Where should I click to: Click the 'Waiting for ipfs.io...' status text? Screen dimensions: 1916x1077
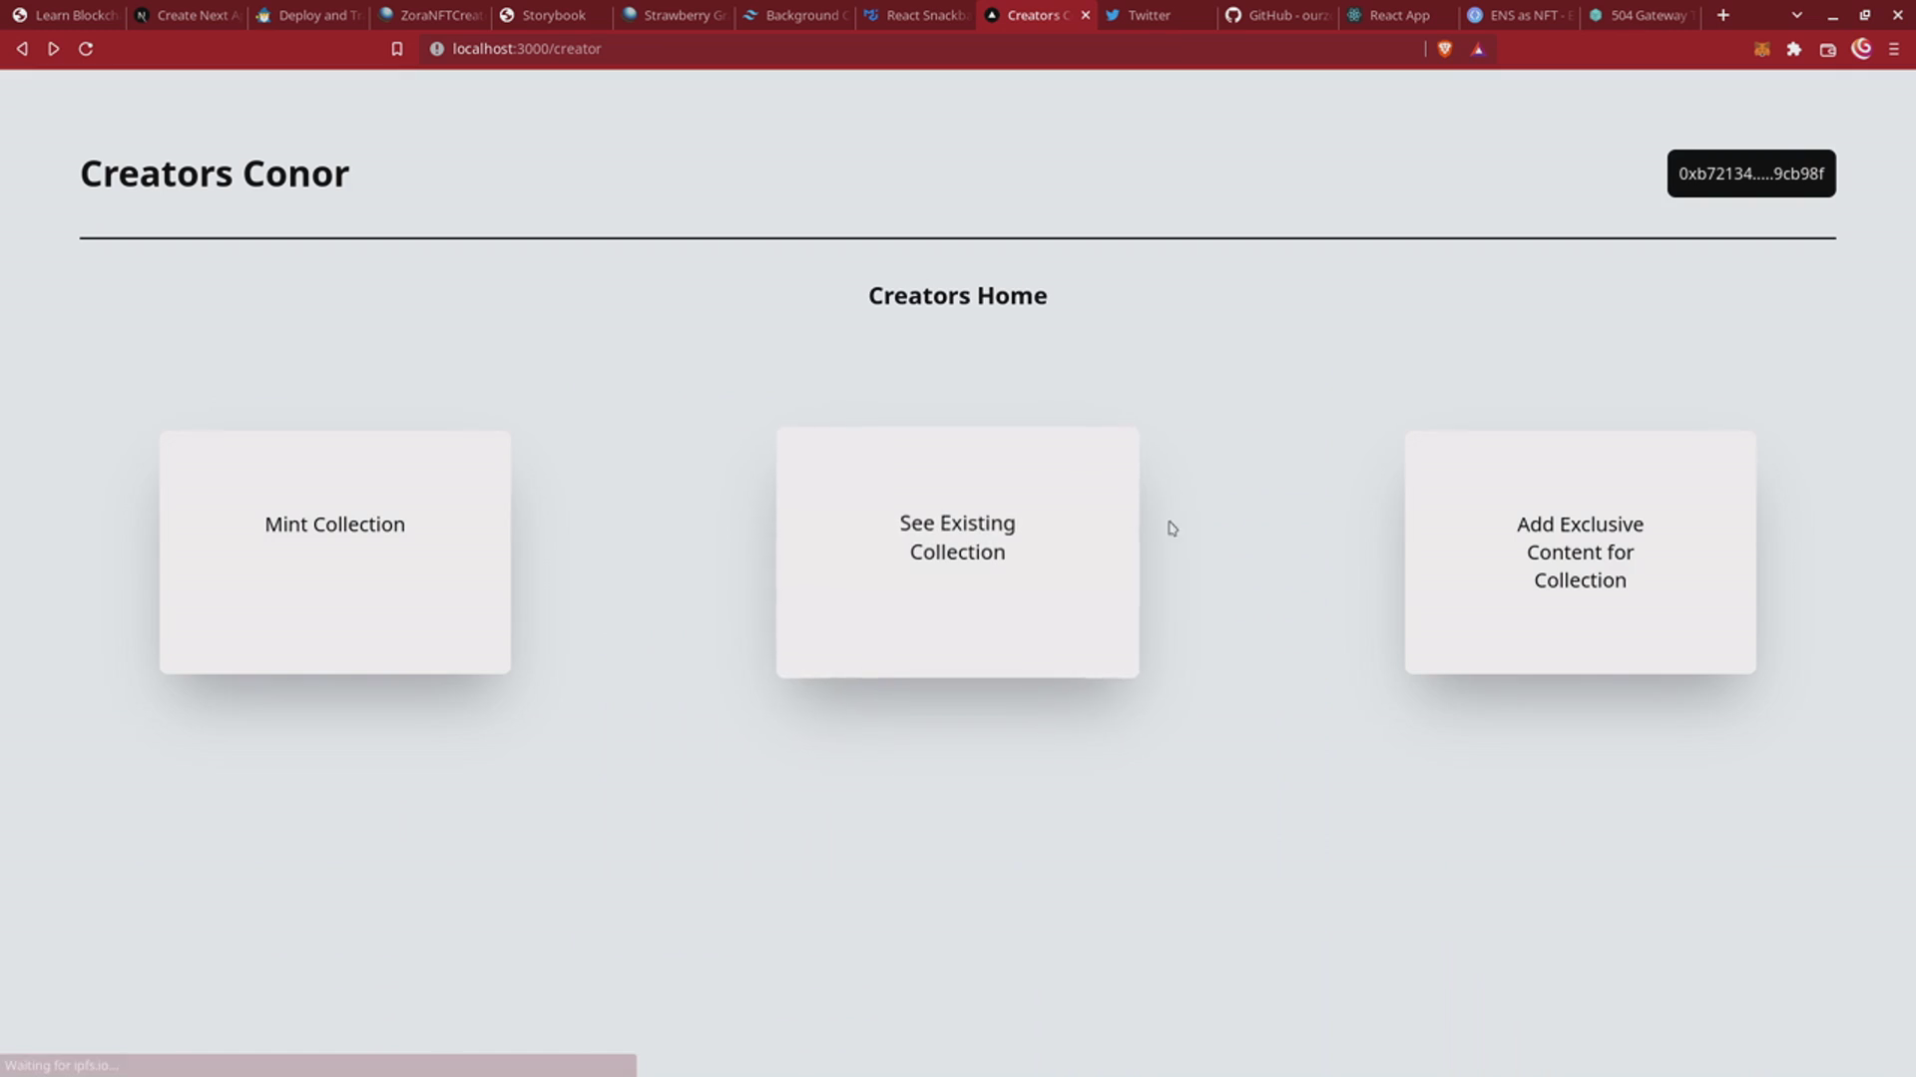[x=61, y=1065]
